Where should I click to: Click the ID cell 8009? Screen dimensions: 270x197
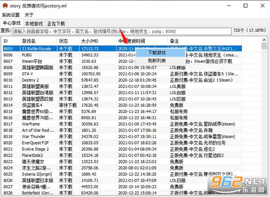pos(8,74)
